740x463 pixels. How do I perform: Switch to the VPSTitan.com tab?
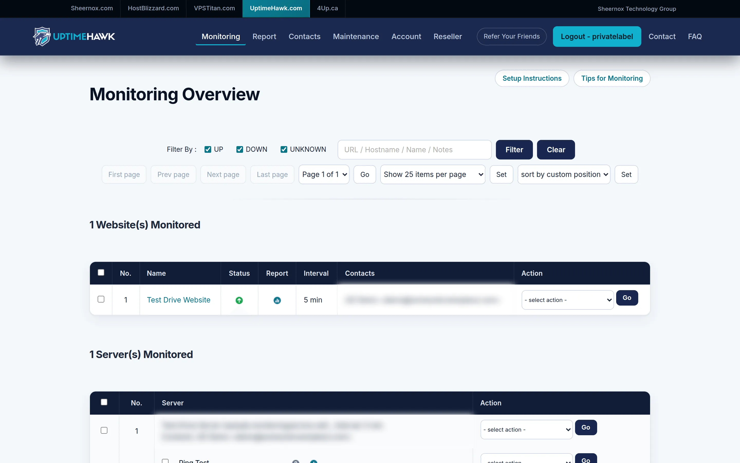(x=214, y=8)
